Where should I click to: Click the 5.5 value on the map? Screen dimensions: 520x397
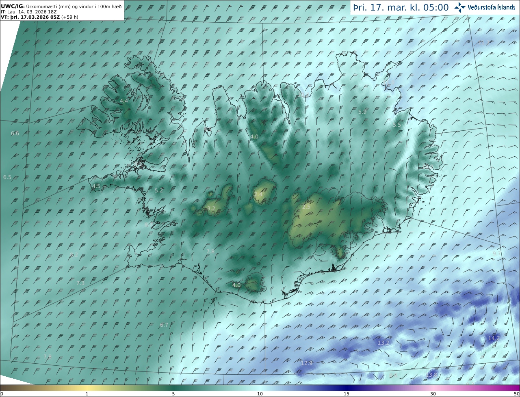click(x=397, y=125)
